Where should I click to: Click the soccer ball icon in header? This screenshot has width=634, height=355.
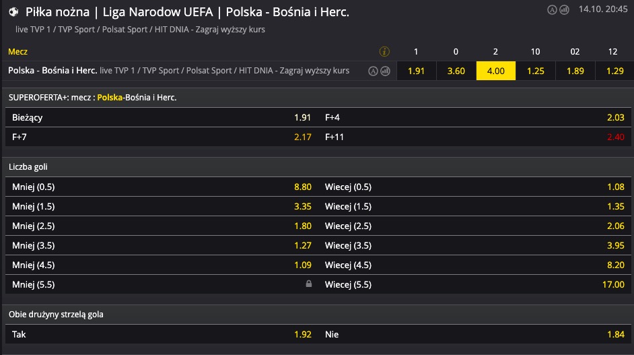coord(13,12)
